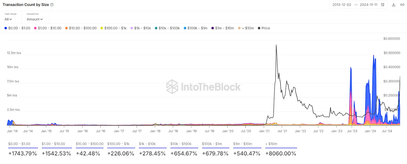
Task: Open the TIME FRAME dropdown
Action: pyautogui.click(x=8, y=19)
